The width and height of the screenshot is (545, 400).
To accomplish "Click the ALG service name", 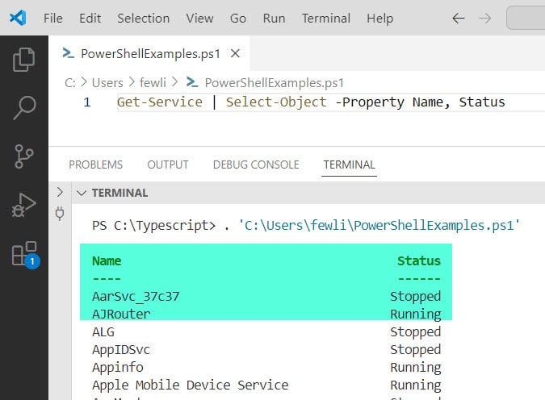I will (x=103, y=331).
